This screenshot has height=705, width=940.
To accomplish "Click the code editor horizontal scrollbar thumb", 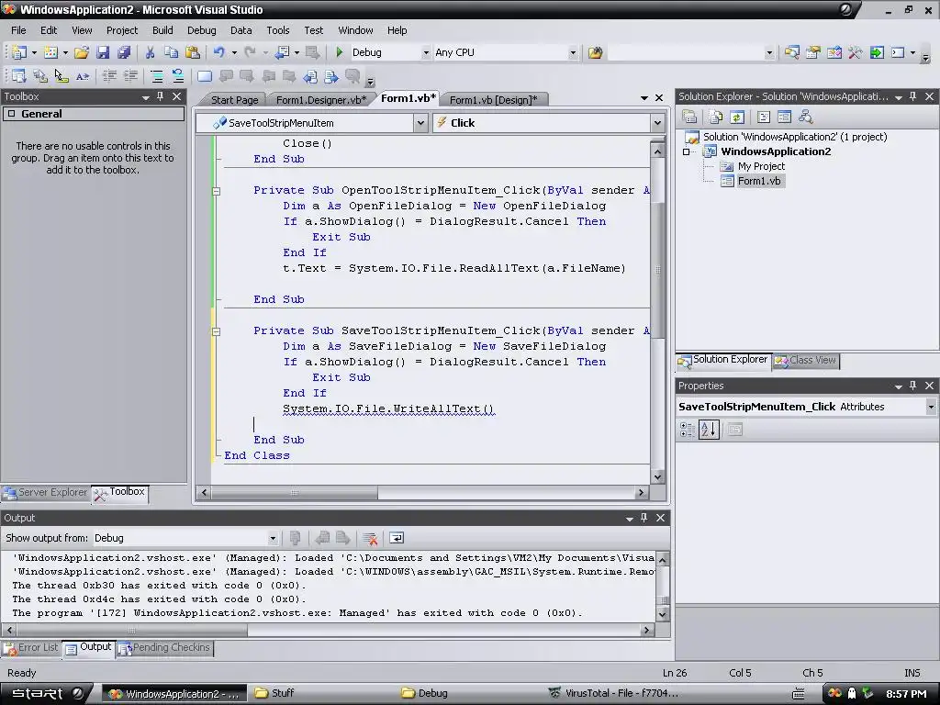I will tap(295, 493).
